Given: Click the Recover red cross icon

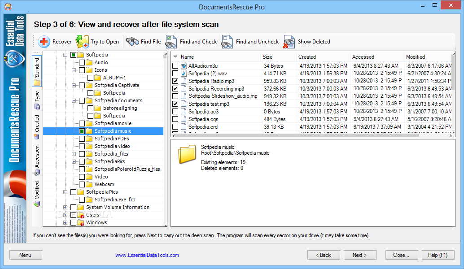Looking at the screenshot, I should pyautogui.click(x=44, y=42).
